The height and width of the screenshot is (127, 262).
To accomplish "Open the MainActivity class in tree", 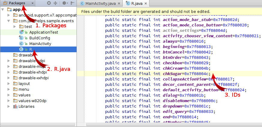I will pyautogui.click(x=40, y=44).
